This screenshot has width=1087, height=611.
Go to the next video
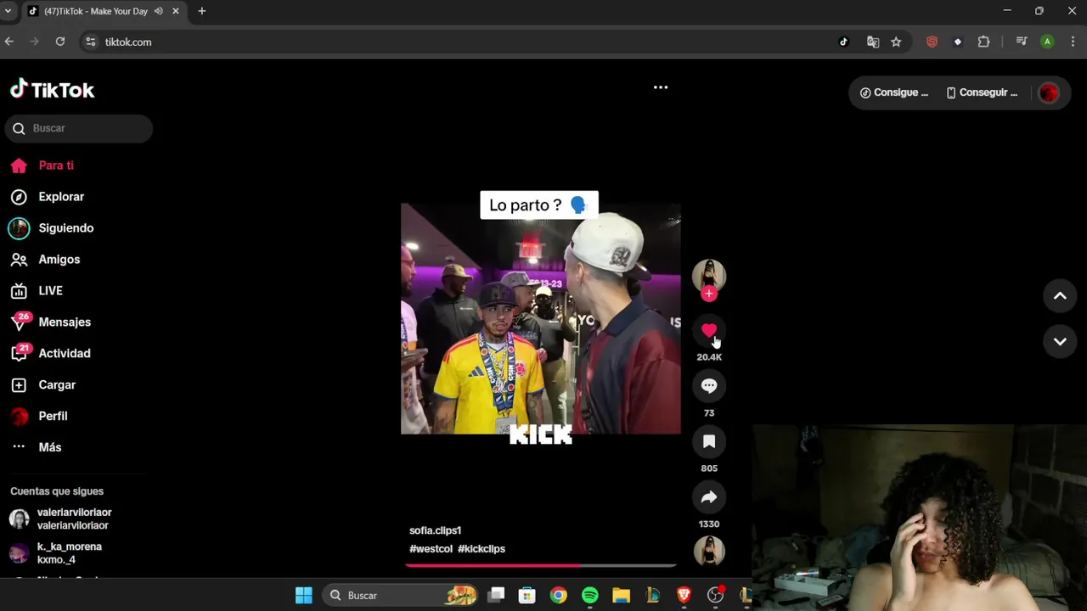[x=1060, y=341]
